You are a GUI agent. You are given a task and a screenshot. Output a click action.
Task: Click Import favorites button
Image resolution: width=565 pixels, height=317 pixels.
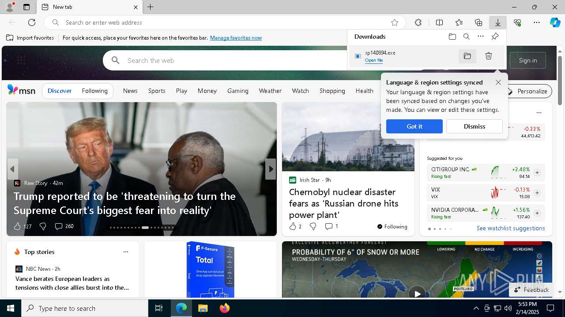[x=30, y=38]
